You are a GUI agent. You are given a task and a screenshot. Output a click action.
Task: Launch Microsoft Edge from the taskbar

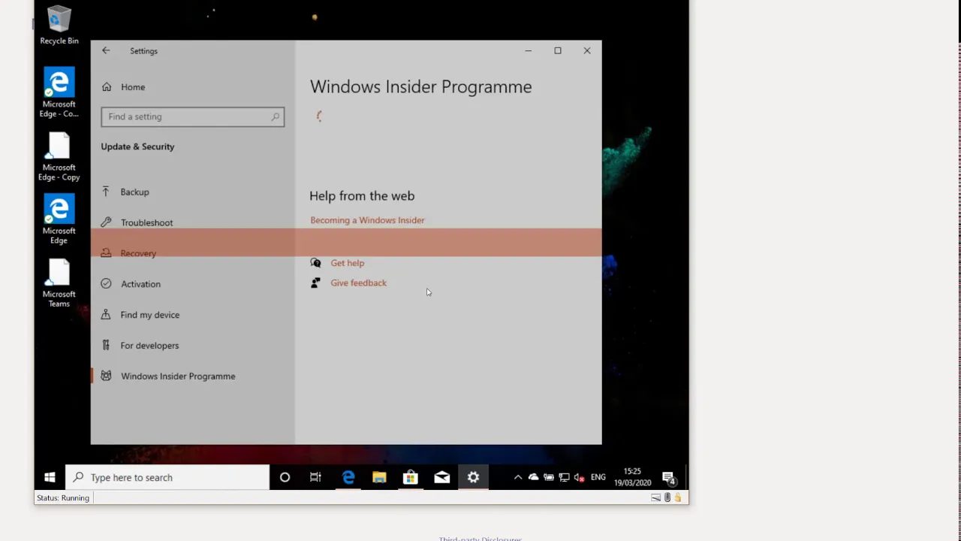click(x=348, y=477)
